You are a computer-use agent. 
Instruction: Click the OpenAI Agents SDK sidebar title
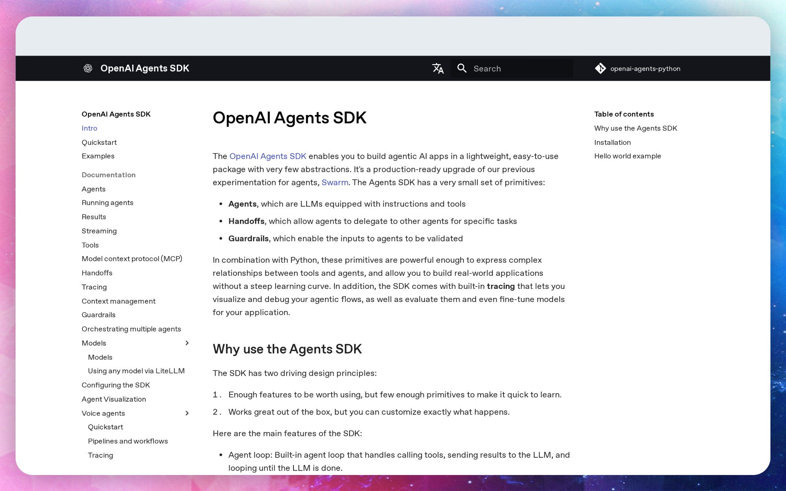116,114
